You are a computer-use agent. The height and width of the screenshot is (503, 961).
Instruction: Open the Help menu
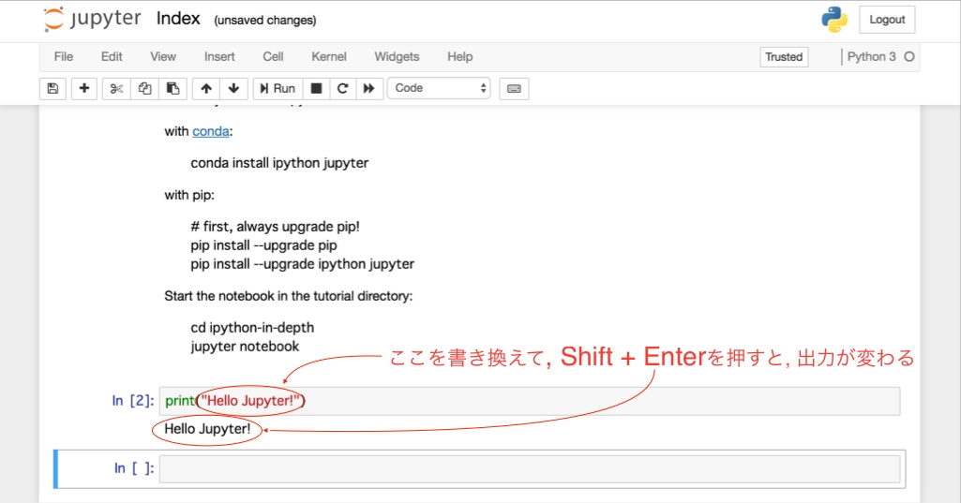[x=459, y=56]
